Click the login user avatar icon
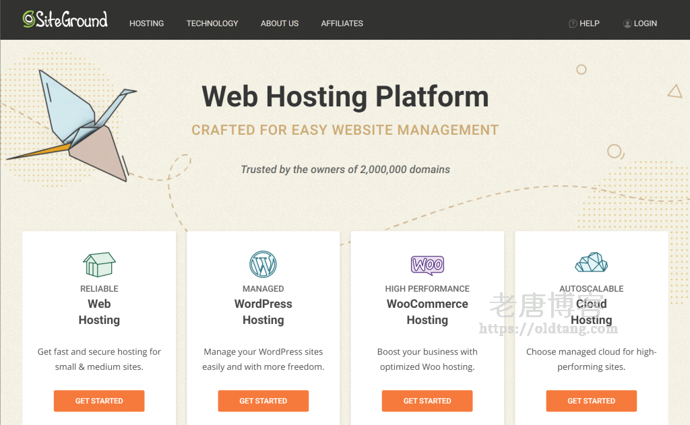Screen dimensions: 690x425 point(627,24)
